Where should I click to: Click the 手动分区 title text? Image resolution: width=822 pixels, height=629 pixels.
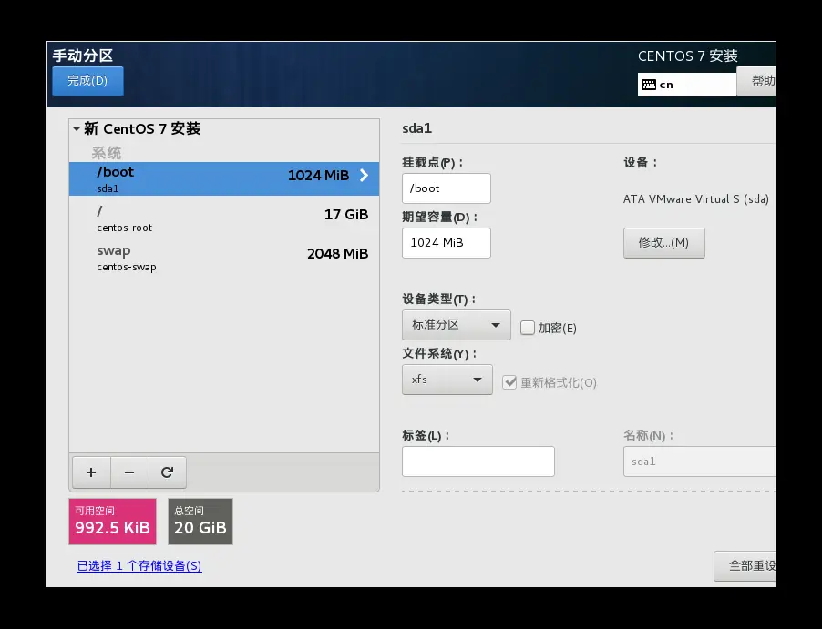tap(83, 56)
